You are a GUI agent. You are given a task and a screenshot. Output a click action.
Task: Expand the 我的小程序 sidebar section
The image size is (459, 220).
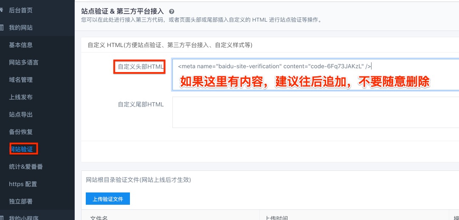24,217
